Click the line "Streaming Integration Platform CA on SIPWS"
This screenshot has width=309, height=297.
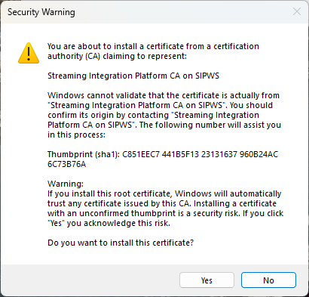point(133,76)
